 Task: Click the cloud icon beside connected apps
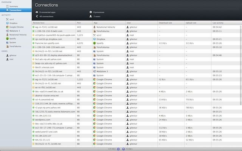[x=36, y=12]
